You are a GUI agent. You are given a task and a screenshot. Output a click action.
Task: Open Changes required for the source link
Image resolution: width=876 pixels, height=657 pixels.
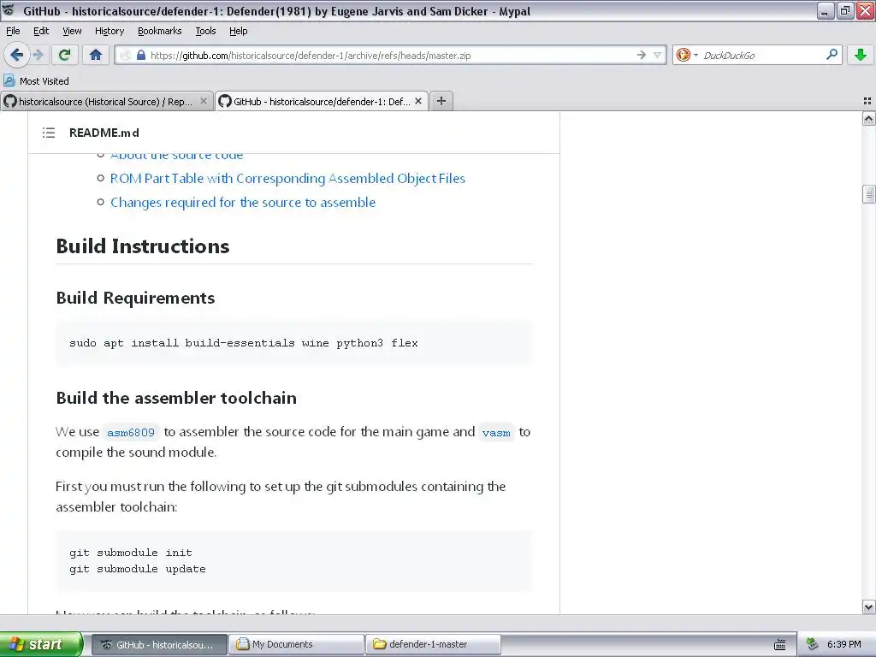pyautogui.click(x=242, y=202)
